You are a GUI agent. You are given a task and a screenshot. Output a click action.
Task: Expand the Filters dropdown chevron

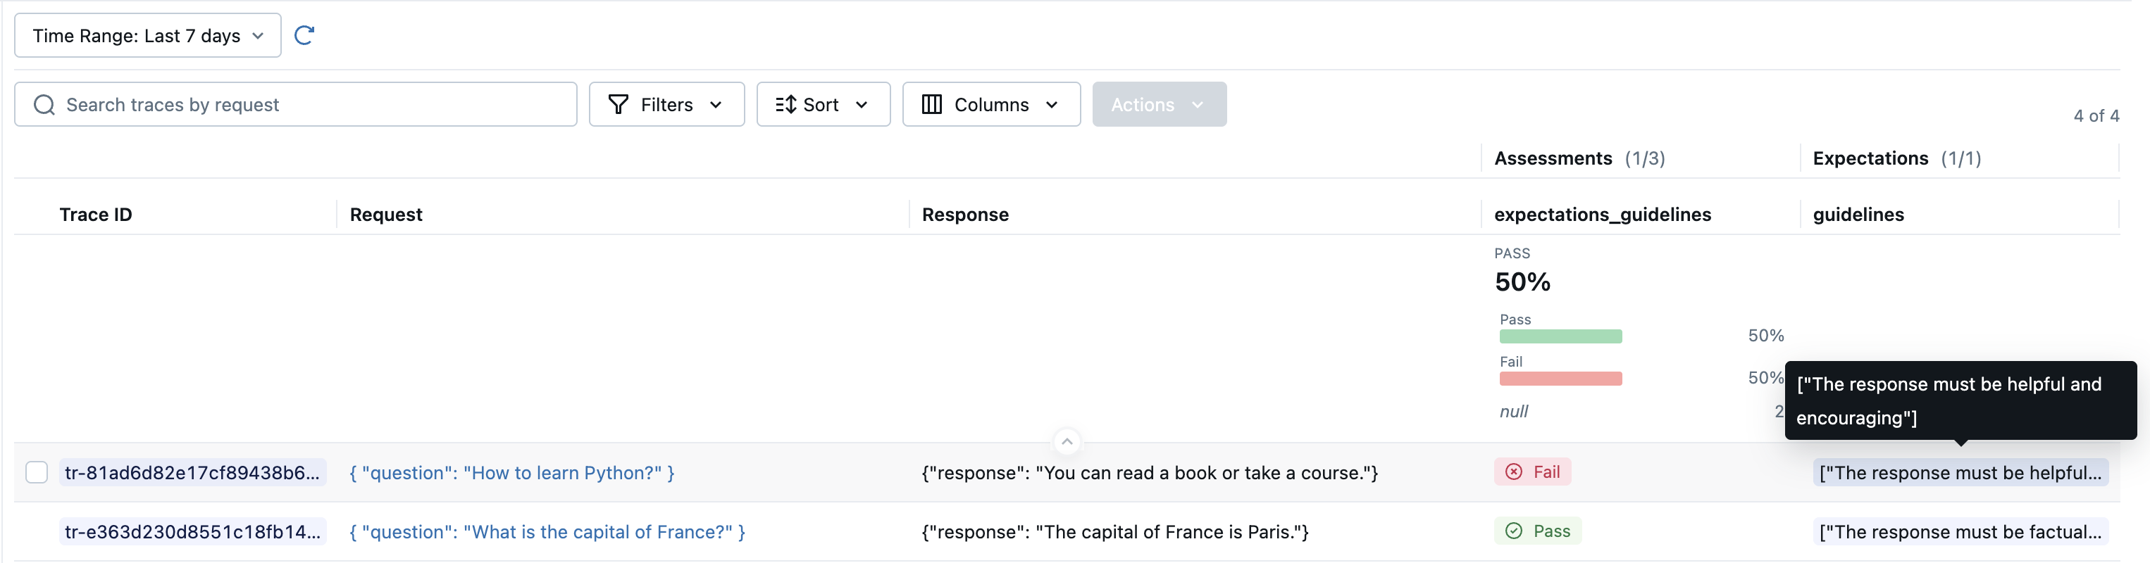pos(715,104)
